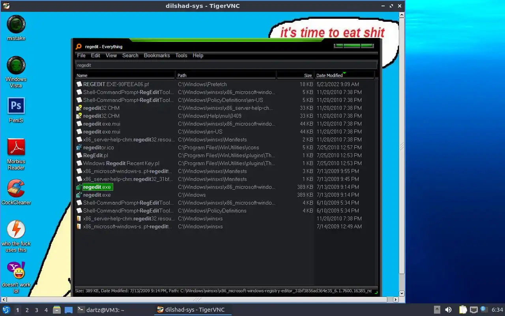Open the orange lightning bolt desktop icon
505x316 pixels.
click(x=16, y=230)
